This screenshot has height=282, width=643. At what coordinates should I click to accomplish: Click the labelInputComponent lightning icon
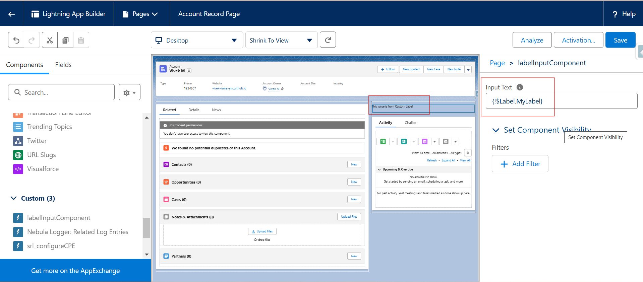point(18,218)
